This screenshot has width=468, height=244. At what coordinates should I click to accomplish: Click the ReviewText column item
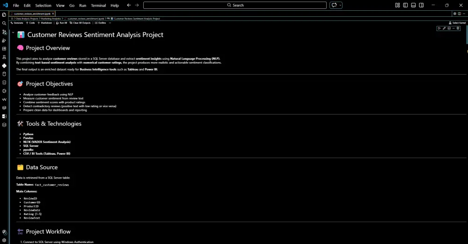coord(32,218)
